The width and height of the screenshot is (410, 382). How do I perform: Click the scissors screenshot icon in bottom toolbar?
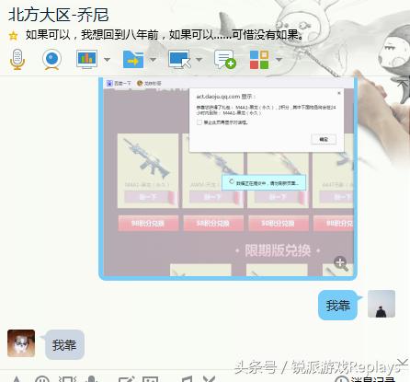click(x=210, y=379)
